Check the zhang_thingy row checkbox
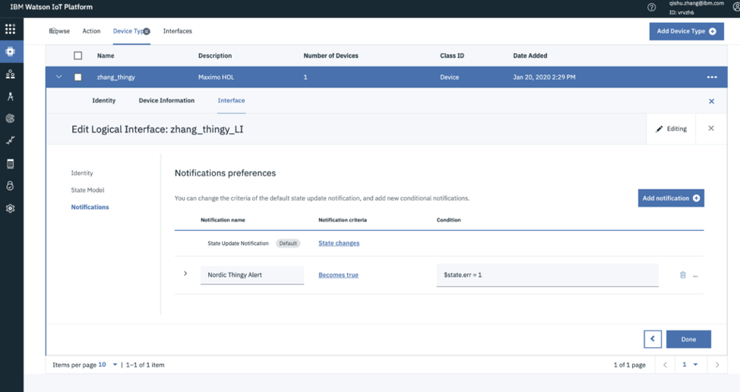This screenshot has width=740, height=392. [77, 77]
